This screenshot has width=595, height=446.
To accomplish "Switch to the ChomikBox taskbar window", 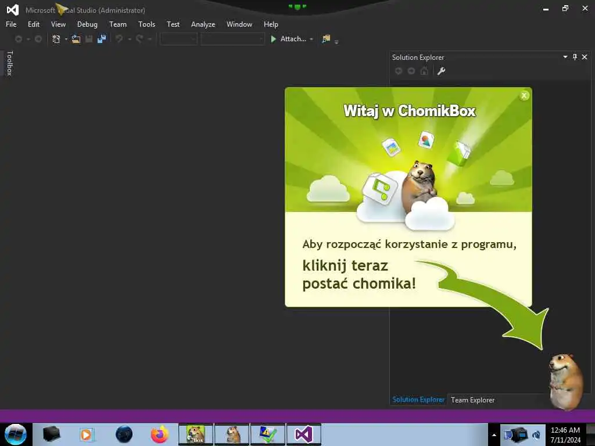I will click(196, 434).
